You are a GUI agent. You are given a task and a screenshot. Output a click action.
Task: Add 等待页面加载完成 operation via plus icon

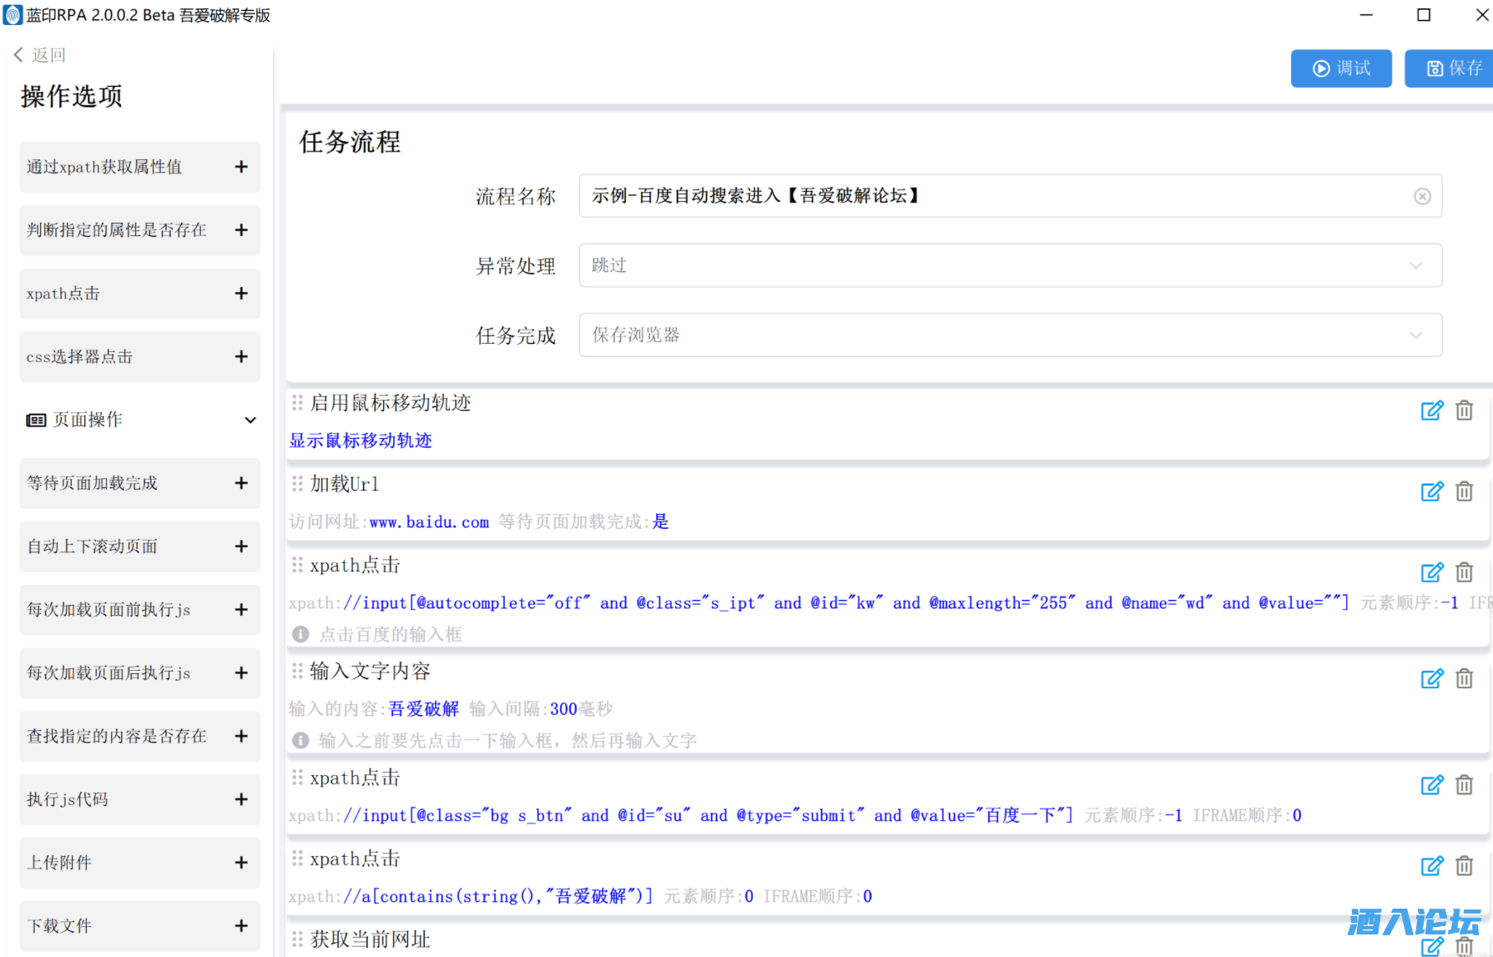click(x=241, y=483)
